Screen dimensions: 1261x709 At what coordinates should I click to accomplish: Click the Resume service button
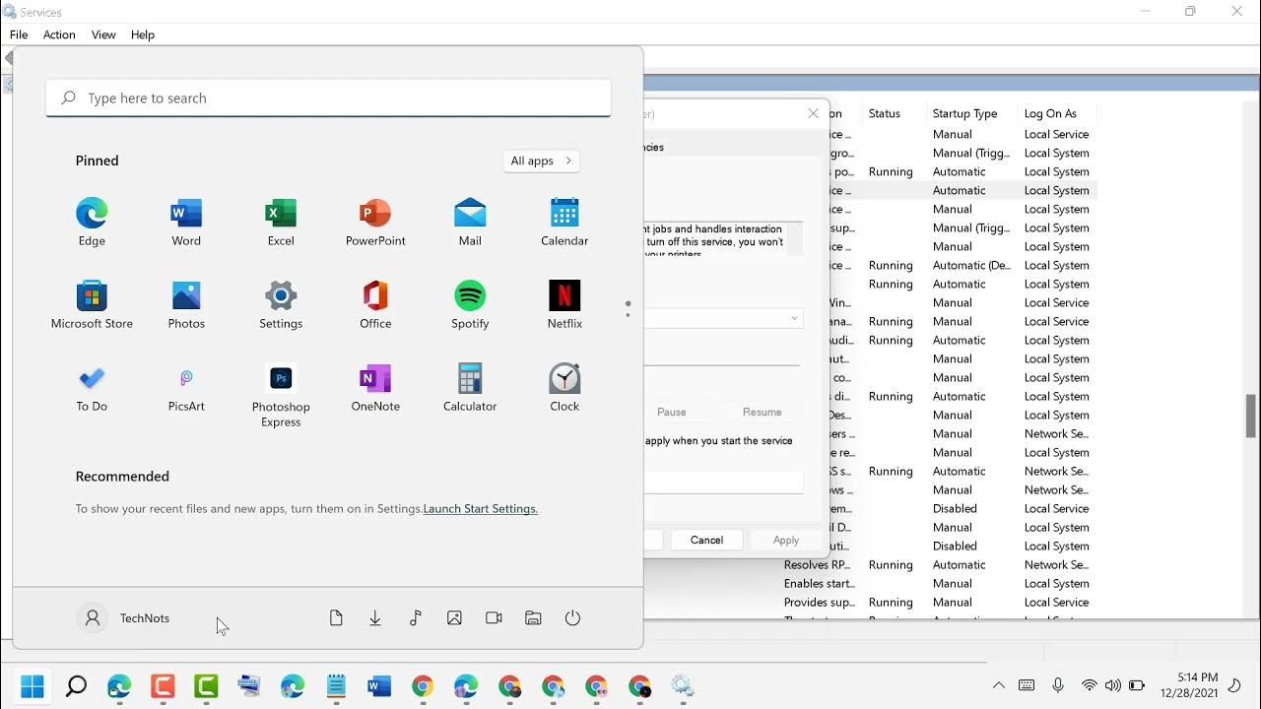tap(762, 412)
